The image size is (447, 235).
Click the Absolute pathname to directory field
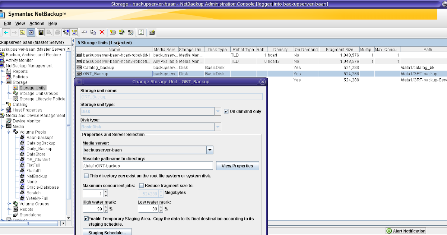point(148,166)
